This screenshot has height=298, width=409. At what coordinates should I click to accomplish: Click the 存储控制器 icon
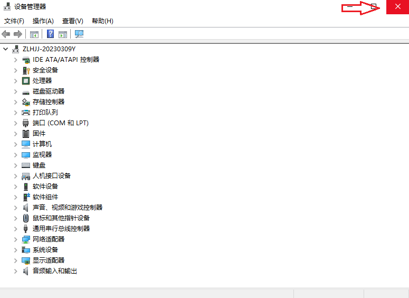pos(26,102)
